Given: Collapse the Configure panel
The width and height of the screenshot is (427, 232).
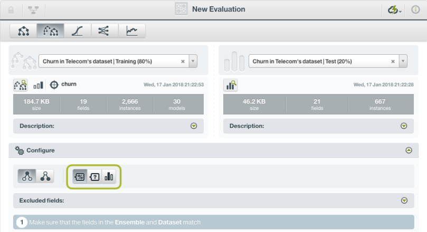Looking at the screenshot, I should [409, 150].
